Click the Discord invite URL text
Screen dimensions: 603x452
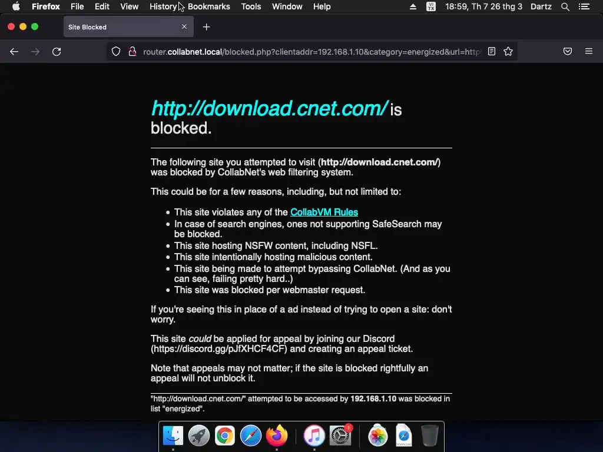(219, 349)
